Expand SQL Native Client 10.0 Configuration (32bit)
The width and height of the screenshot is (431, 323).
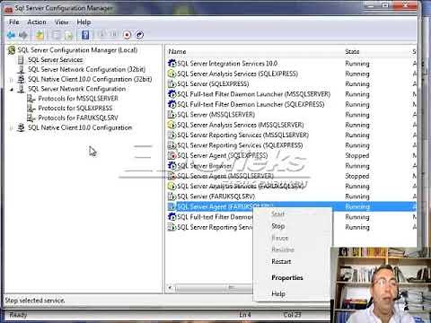point(12,80)
